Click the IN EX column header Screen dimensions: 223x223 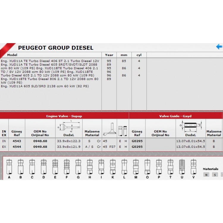coord(4,133)
